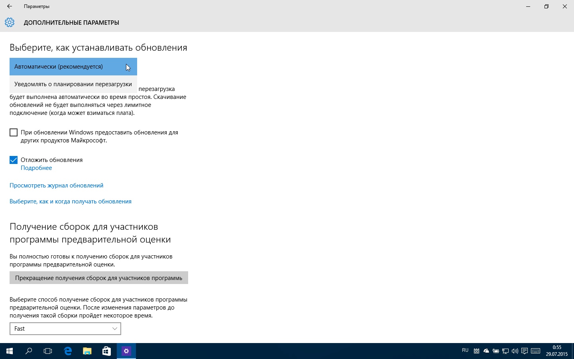Click the clock and date in taskbar
Image resolution: width=574 pixels, height=359 pixels.
tap(556, 351)
